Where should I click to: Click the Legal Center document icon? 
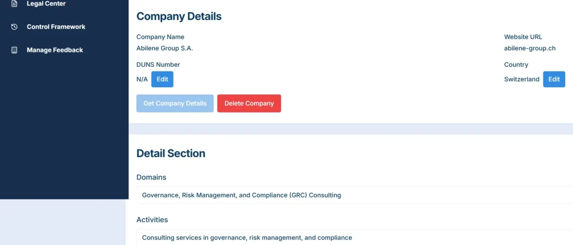point(15,4)
